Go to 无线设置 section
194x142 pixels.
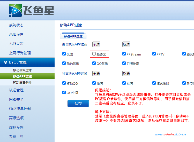(x=16, y=44)
